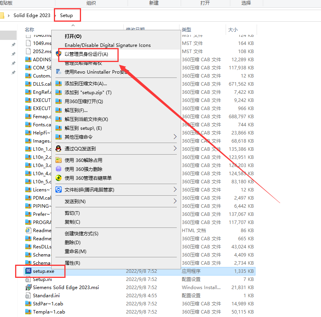
Task: Expand the 发送到(N) submenu arrow
Action: pos(175,201)
